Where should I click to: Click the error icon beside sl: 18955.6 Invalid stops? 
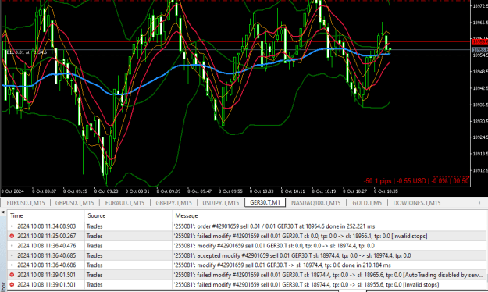tap(12, 284)
